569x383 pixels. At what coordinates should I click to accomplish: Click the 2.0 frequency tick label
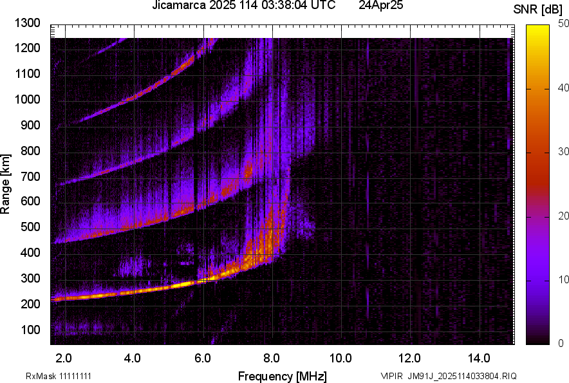(x=64, y=359)
